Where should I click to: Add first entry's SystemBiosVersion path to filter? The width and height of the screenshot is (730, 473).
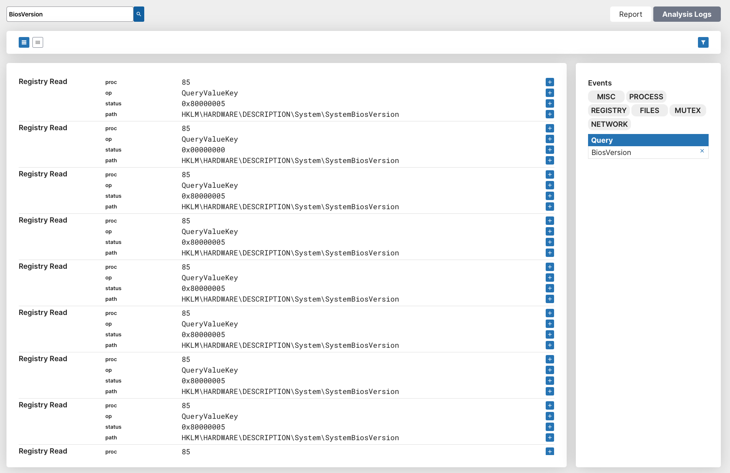coord(550,114)
